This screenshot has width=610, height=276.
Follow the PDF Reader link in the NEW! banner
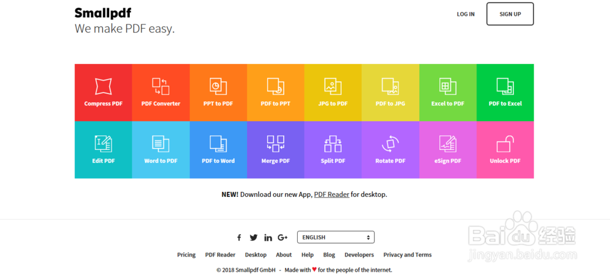[x=331, y=194]
